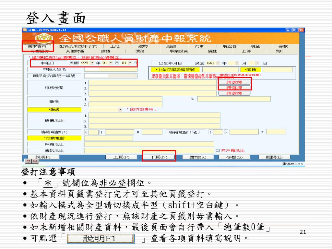
Task: Open the 建物 tab
Action: tap(143, 46)
